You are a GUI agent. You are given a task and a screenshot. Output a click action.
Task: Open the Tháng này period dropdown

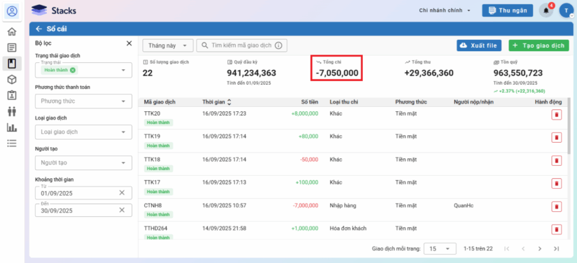tap(167, 46)
